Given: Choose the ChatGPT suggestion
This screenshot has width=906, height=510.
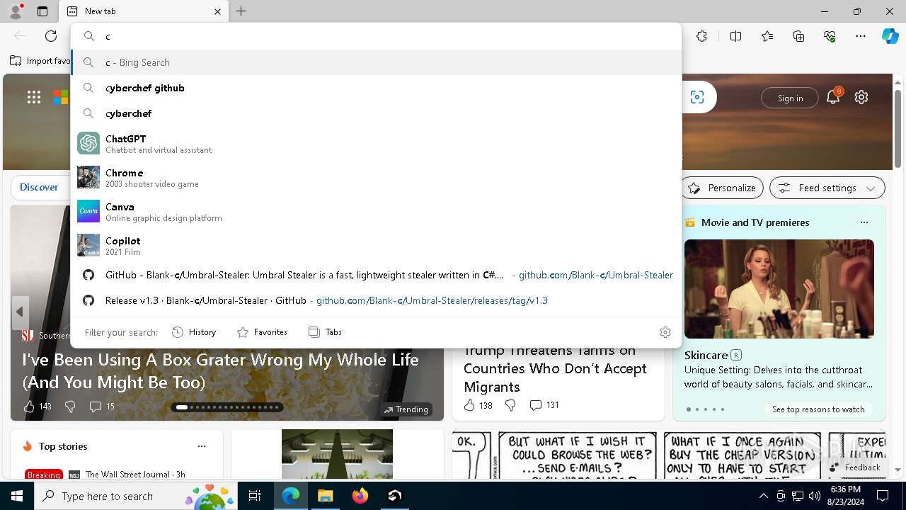Looking at the screenshot, I should 377,143.
